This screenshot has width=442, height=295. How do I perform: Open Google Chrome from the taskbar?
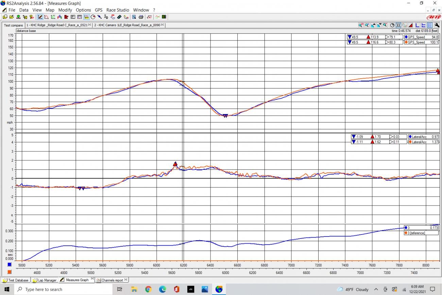(x=148, y=289)
